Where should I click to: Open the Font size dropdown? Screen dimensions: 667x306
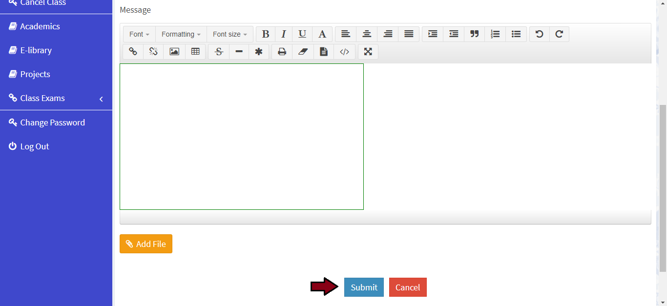click(230, 34)
